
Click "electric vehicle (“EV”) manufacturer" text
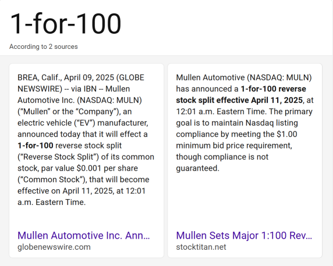[x=83, y=123]
